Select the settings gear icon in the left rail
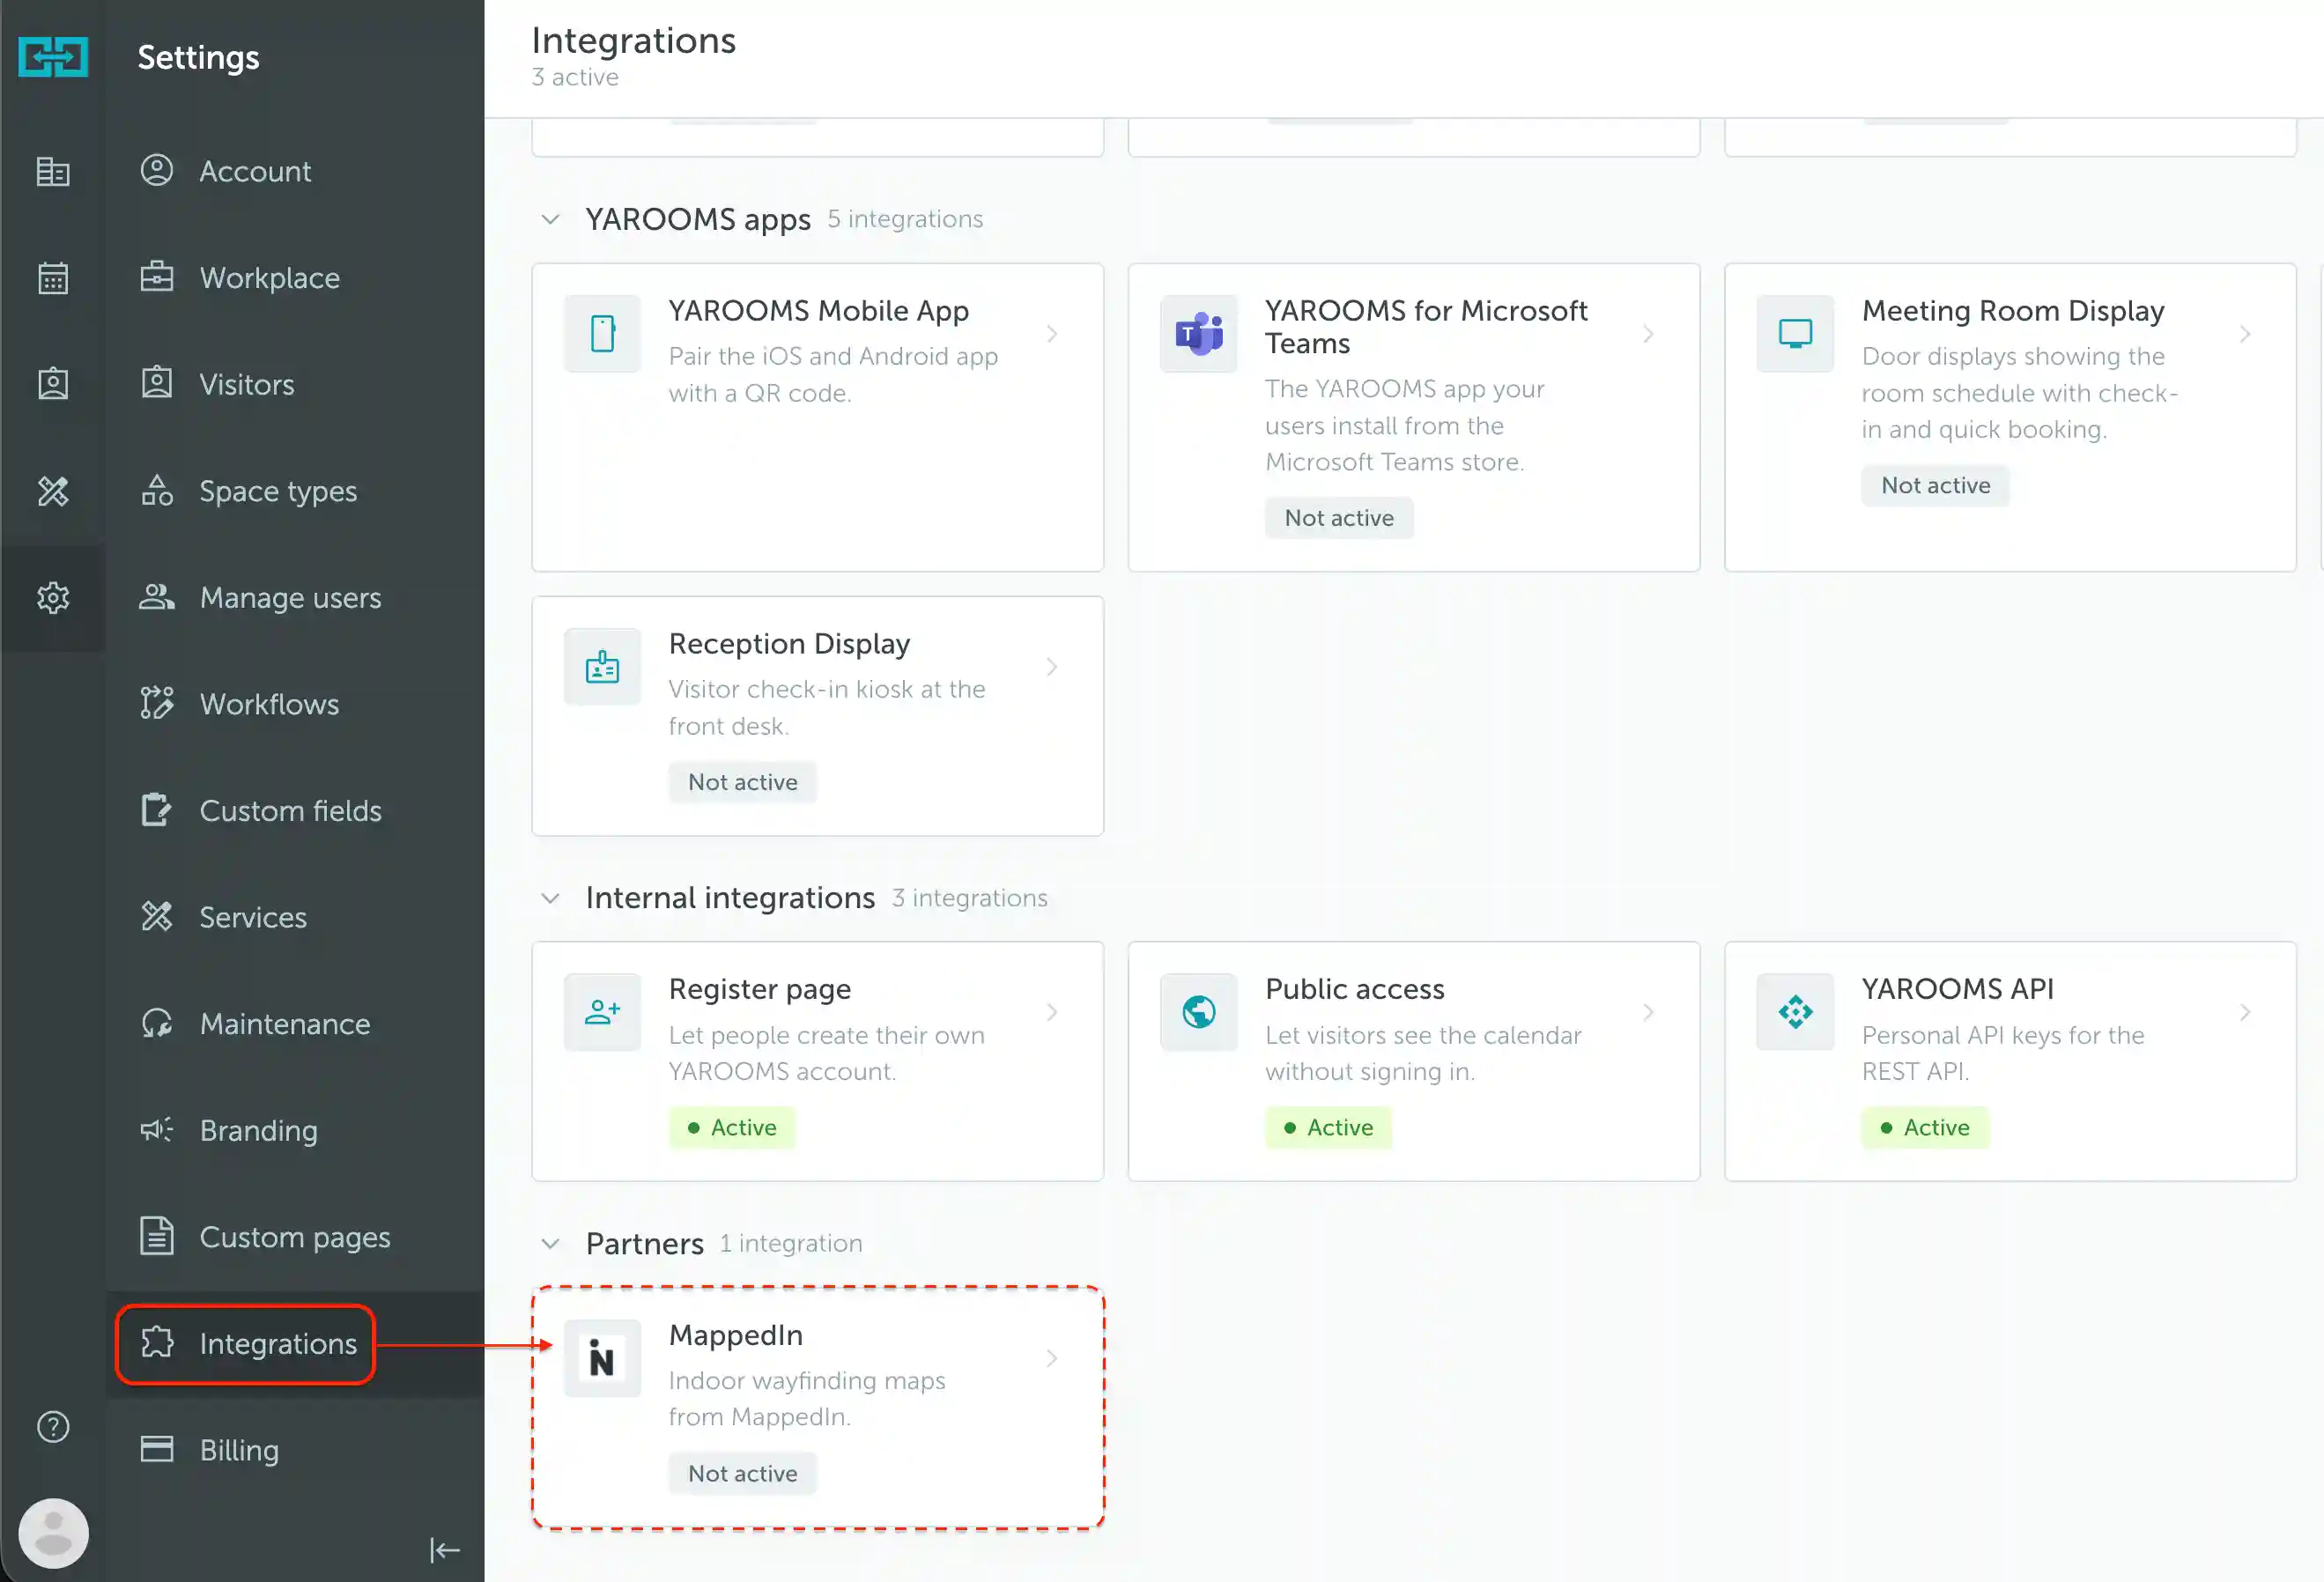The height and width of the screenshot is (1582, 2324). (x=53, y=598)
